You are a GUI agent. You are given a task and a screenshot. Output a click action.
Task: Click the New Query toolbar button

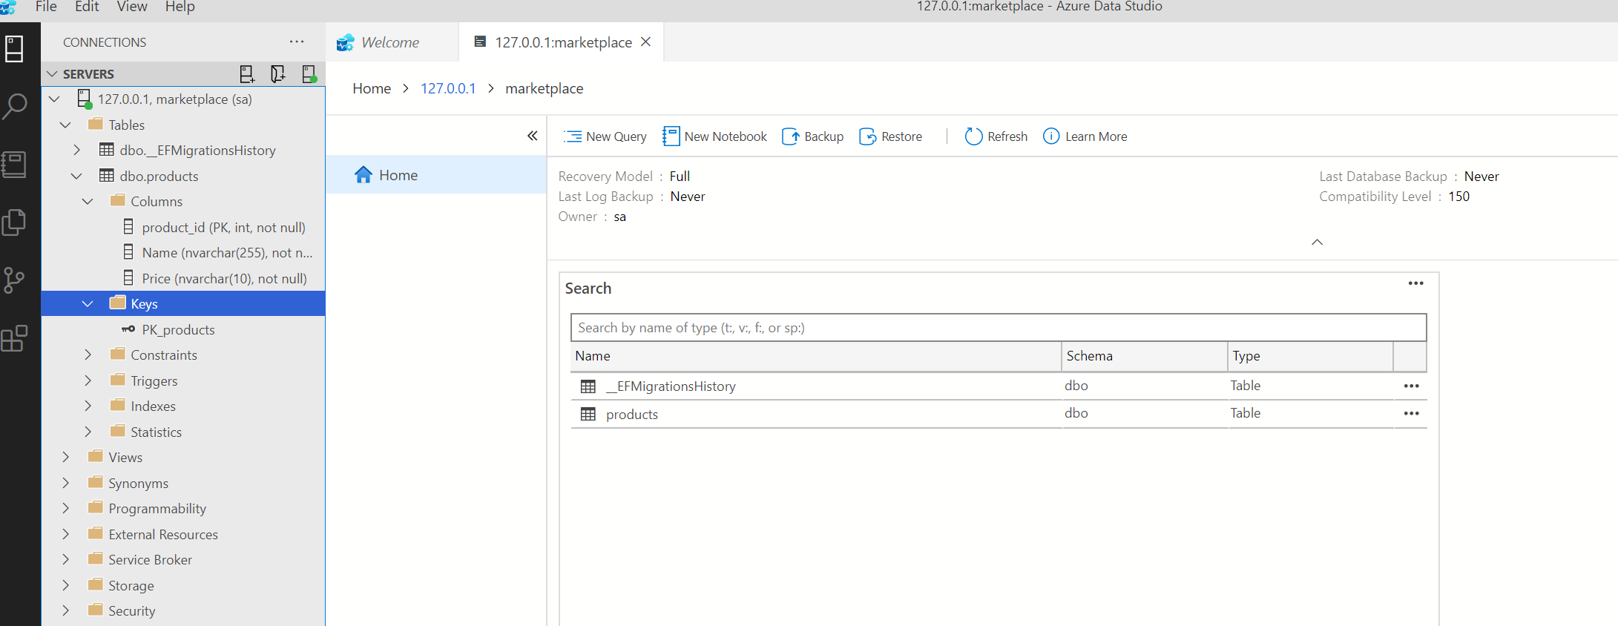605,136
